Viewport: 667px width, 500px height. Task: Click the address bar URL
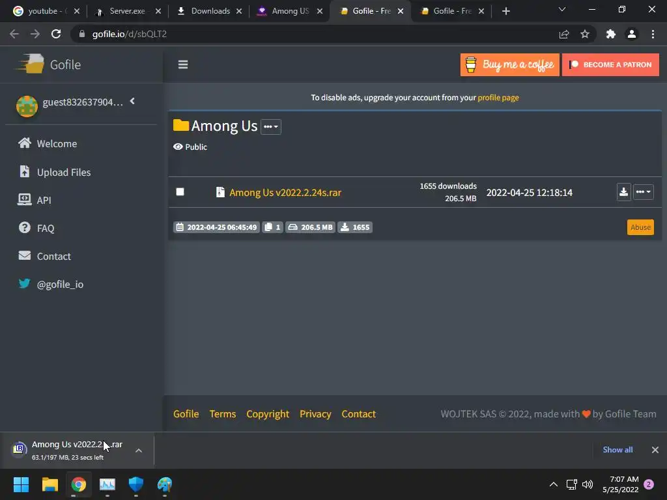click(130, 34)
